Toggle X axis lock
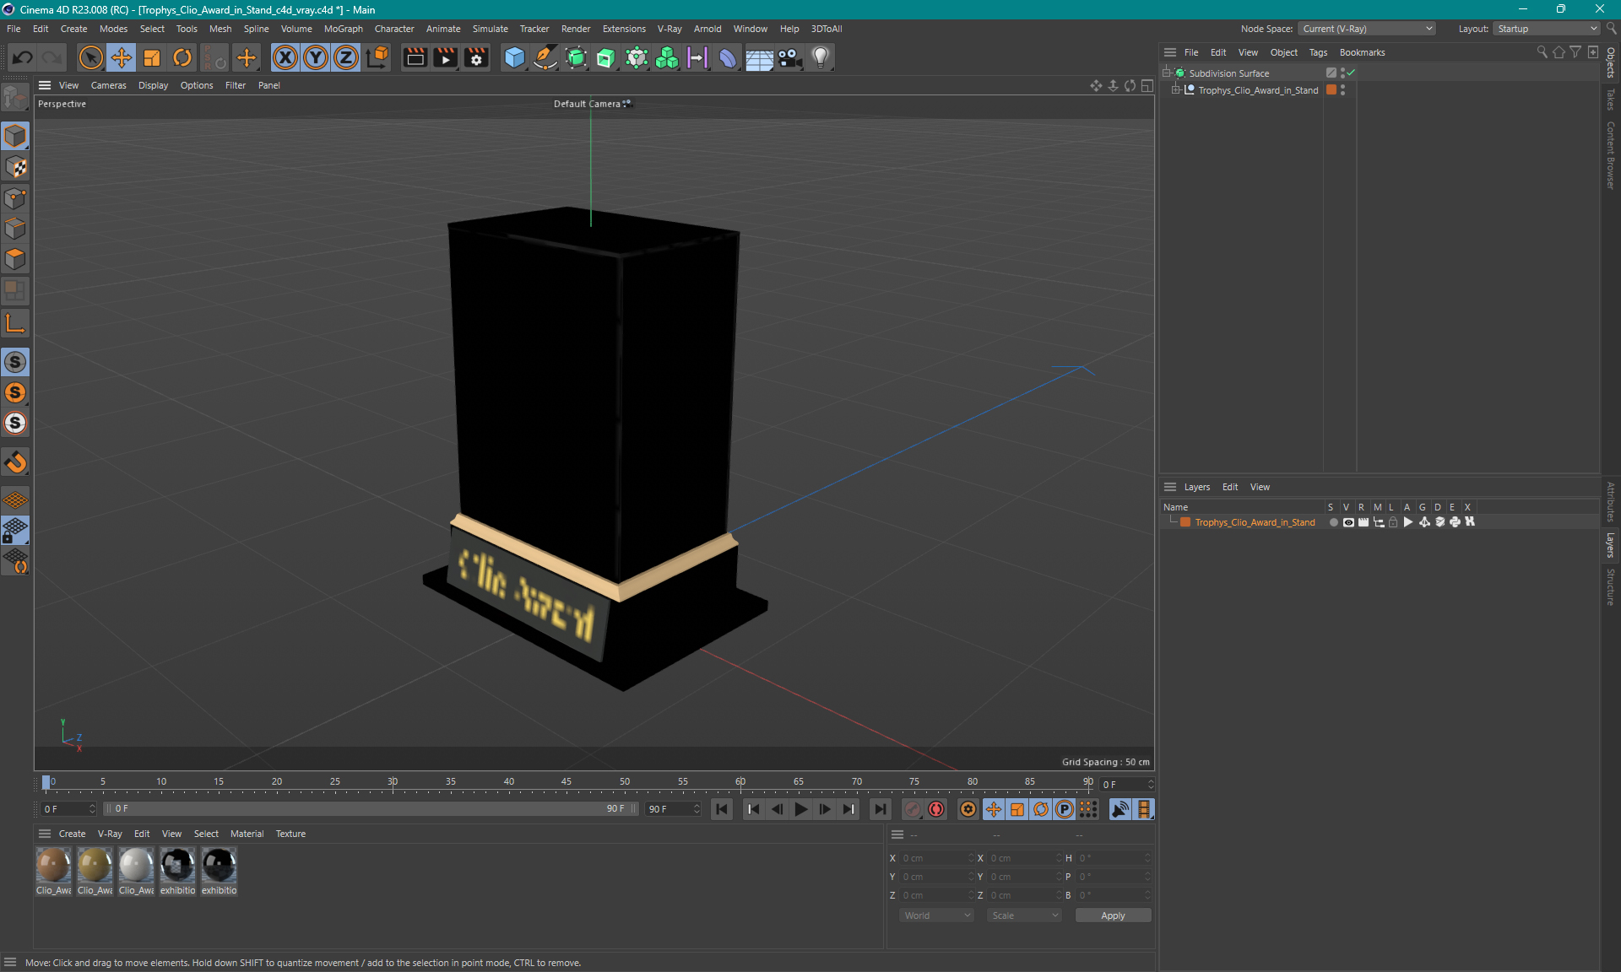 tap(285, 57)
